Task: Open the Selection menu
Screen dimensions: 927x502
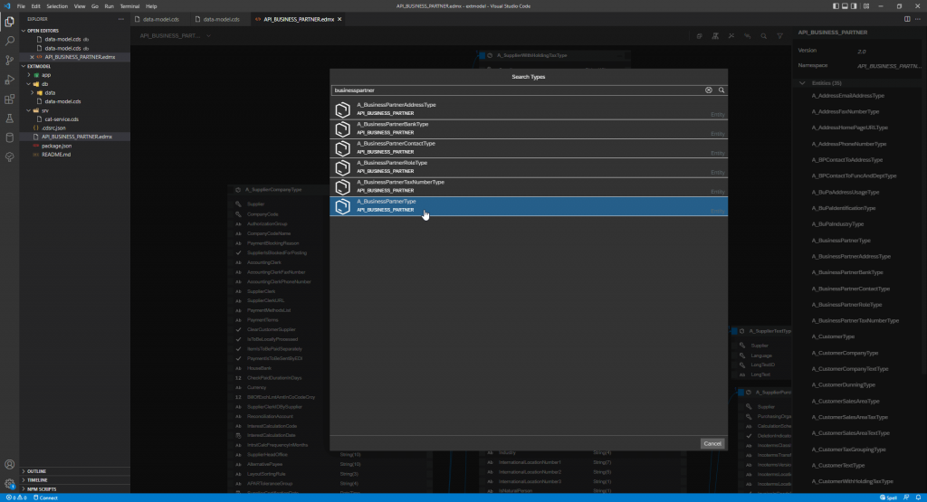Action: pos(57,6)
